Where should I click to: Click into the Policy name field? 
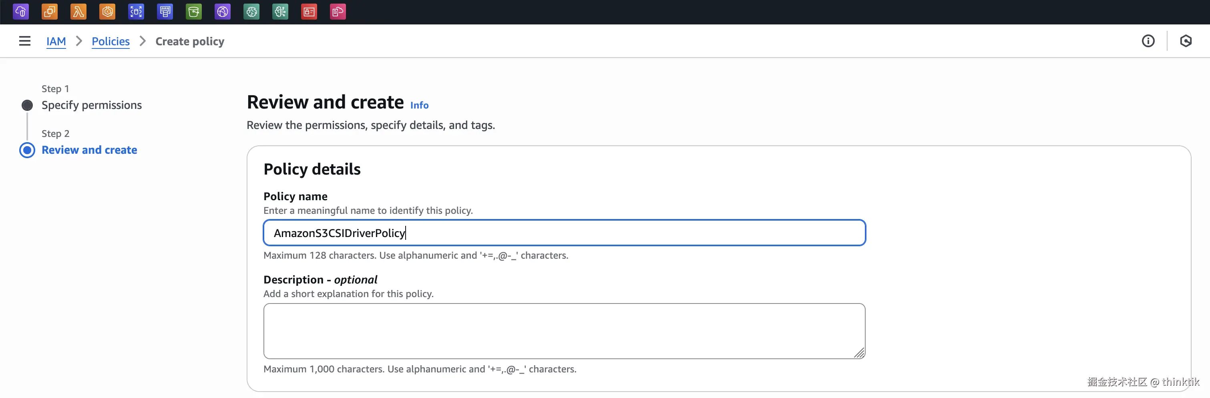(564, 233)
